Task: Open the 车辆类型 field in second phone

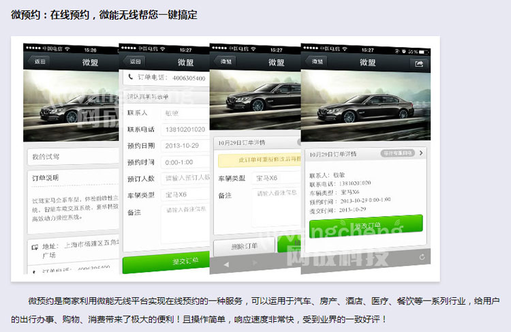Action: pyautogui.click(x=185, y=194)
